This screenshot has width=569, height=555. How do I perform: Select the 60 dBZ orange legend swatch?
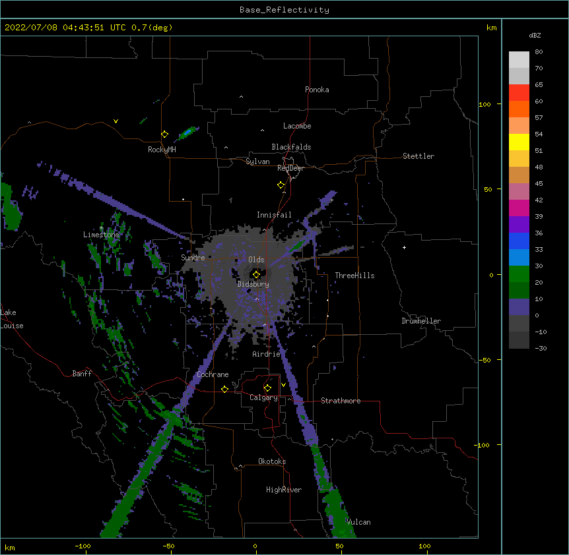(519, 109)
